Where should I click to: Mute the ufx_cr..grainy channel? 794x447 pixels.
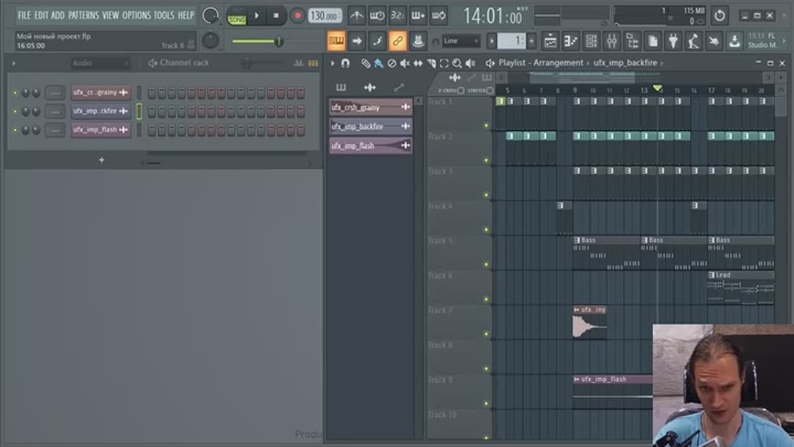pos(15,93)
